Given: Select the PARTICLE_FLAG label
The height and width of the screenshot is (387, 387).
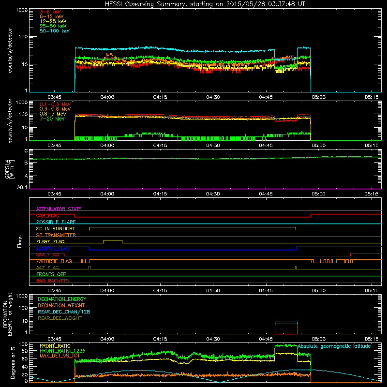Looking at the screenshot, I should (54, 261).
